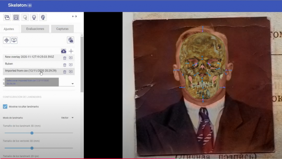This screenshot has height=159, width=282.
Task: Switch to the Evaluaciones tab
Action: point(35,29)
